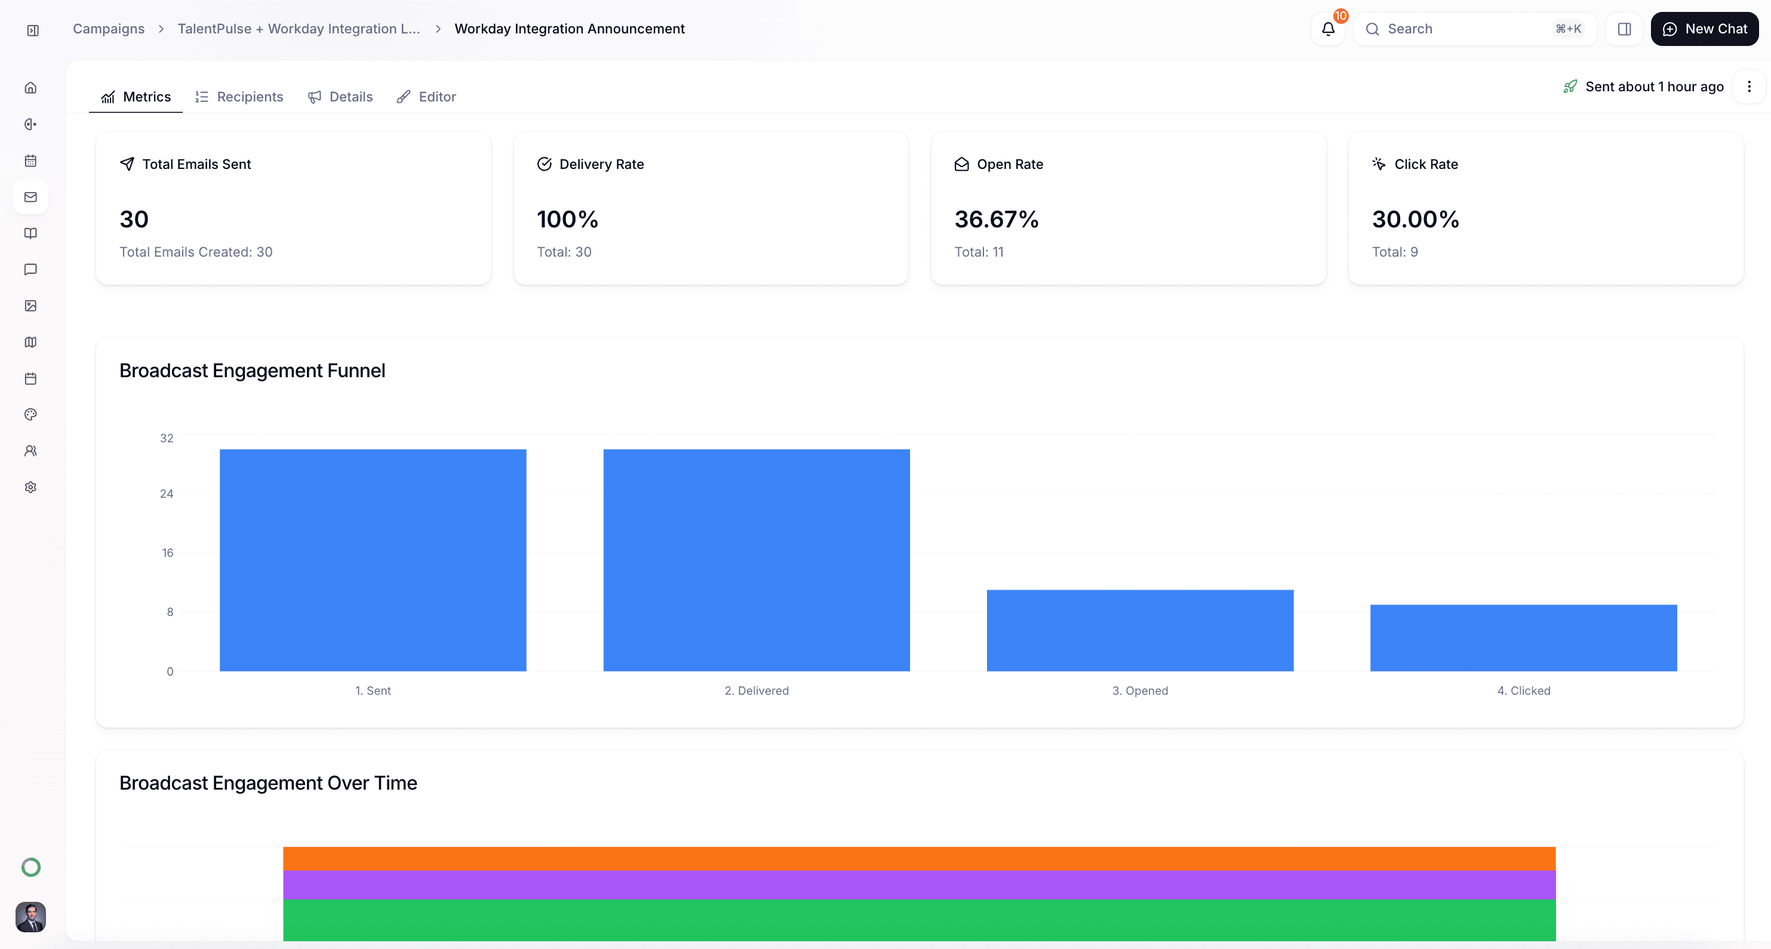Open TalentPulse + Workday Integration breadcrumb

pyautogui.click(x=299, y=29)
